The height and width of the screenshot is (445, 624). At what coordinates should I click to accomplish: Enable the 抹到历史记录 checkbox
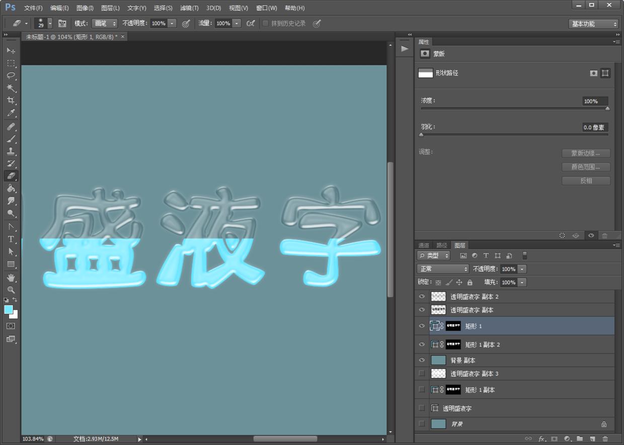click(266, 24)
